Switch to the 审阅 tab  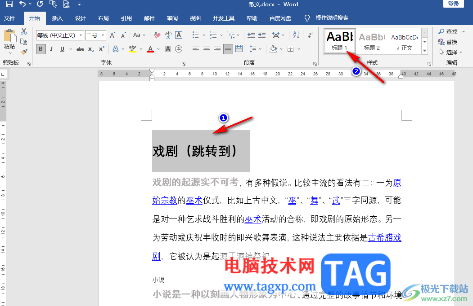[172, 18]
